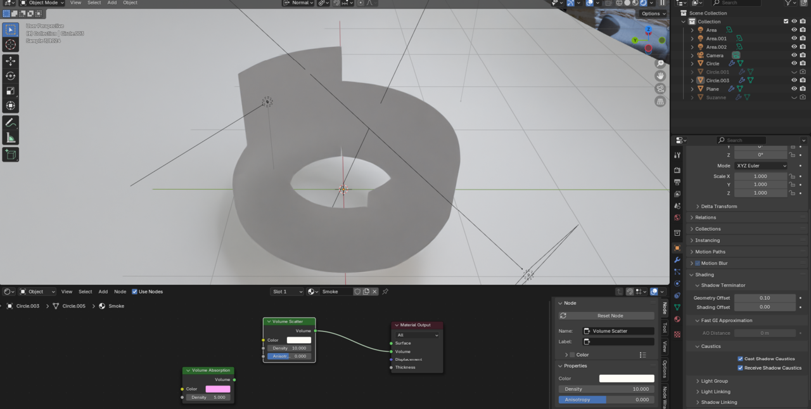Unlink the Smoke material with X button

click(374, 292)
